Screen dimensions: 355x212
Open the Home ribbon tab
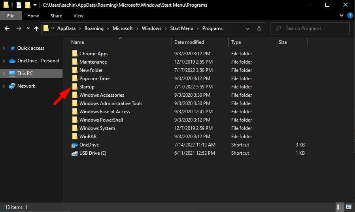coord(33,16)
